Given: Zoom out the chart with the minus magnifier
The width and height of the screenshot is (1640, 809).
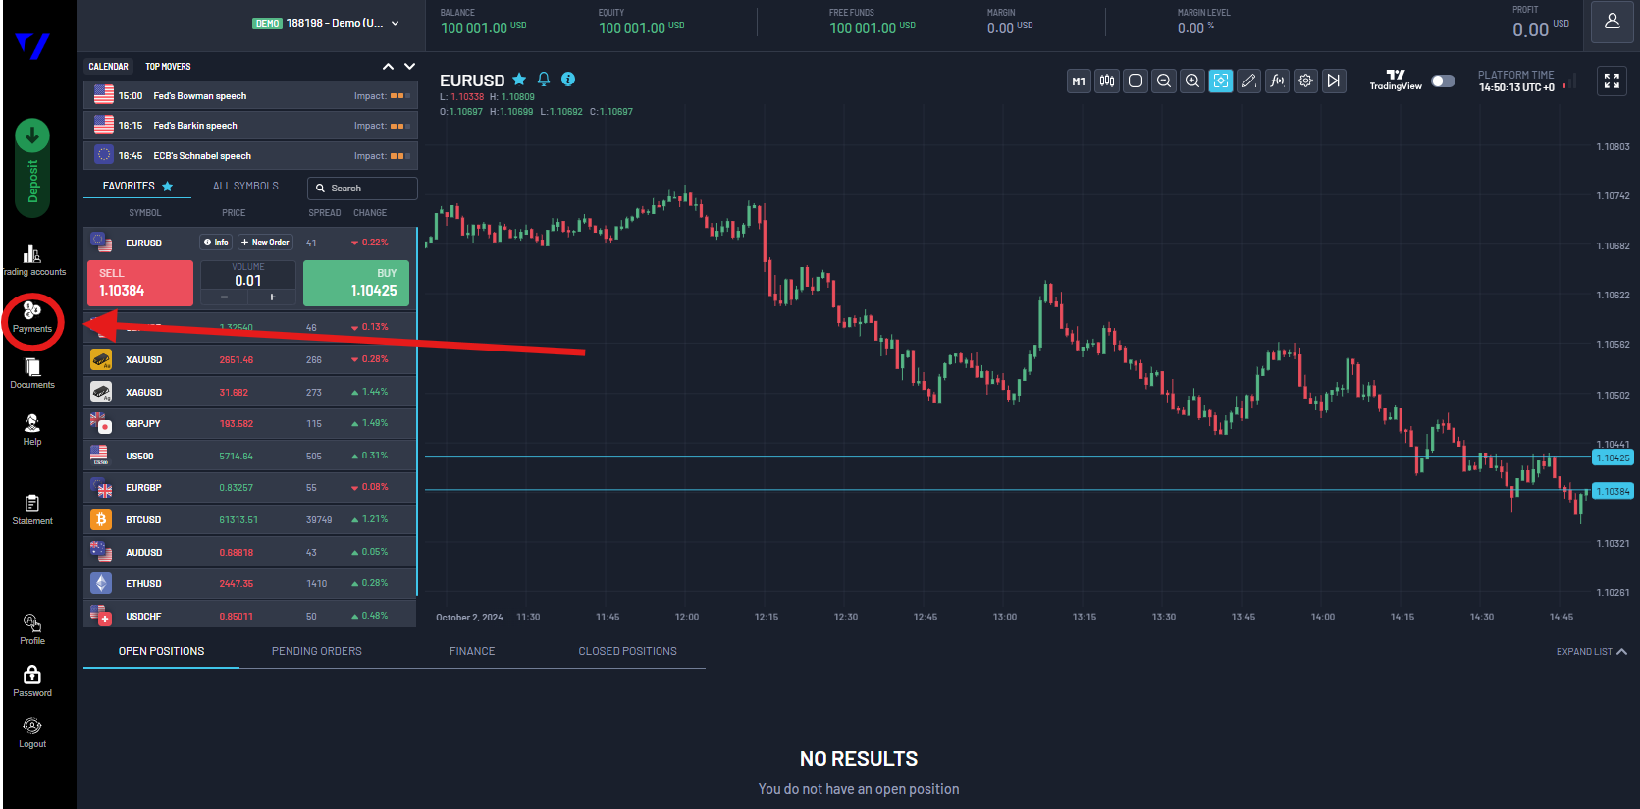Looking at the screenshot, I should point(1164,81).
